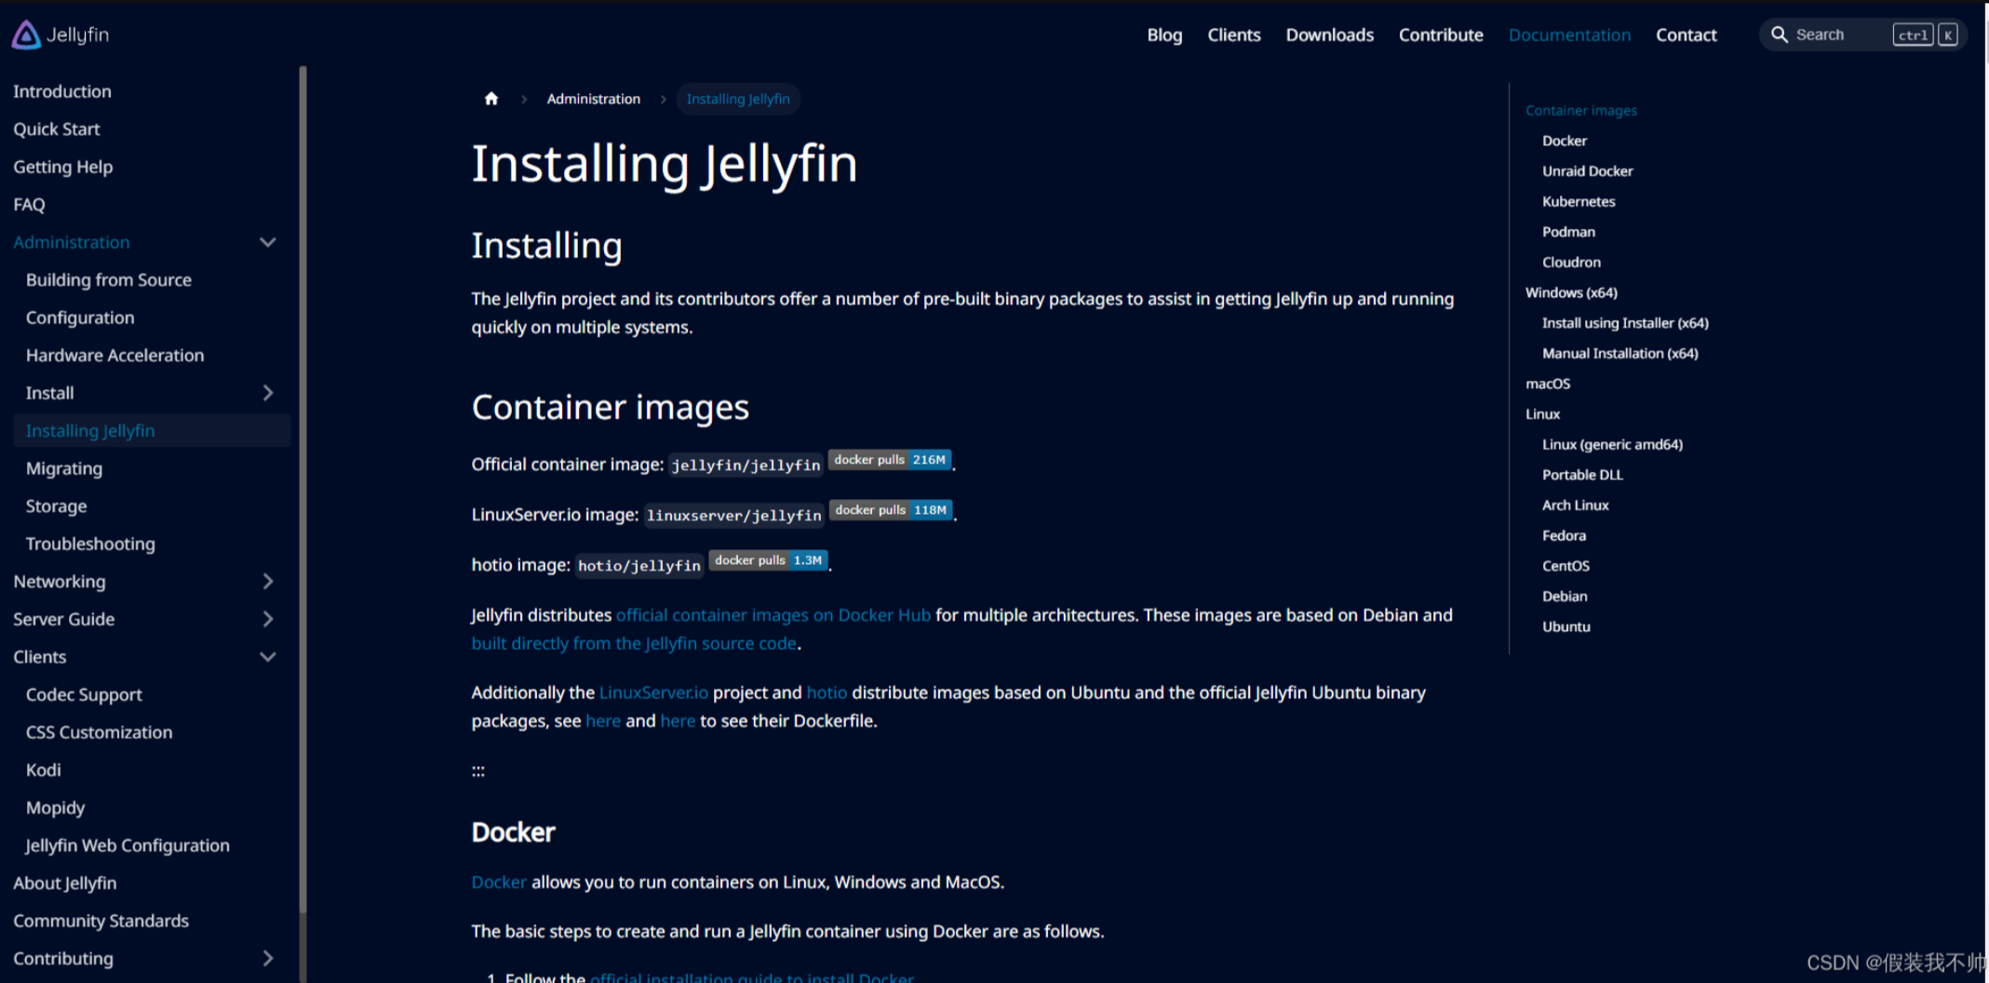Jump to Cloudron section
The image size is (1989, 983).
[x=1572, y=262]
